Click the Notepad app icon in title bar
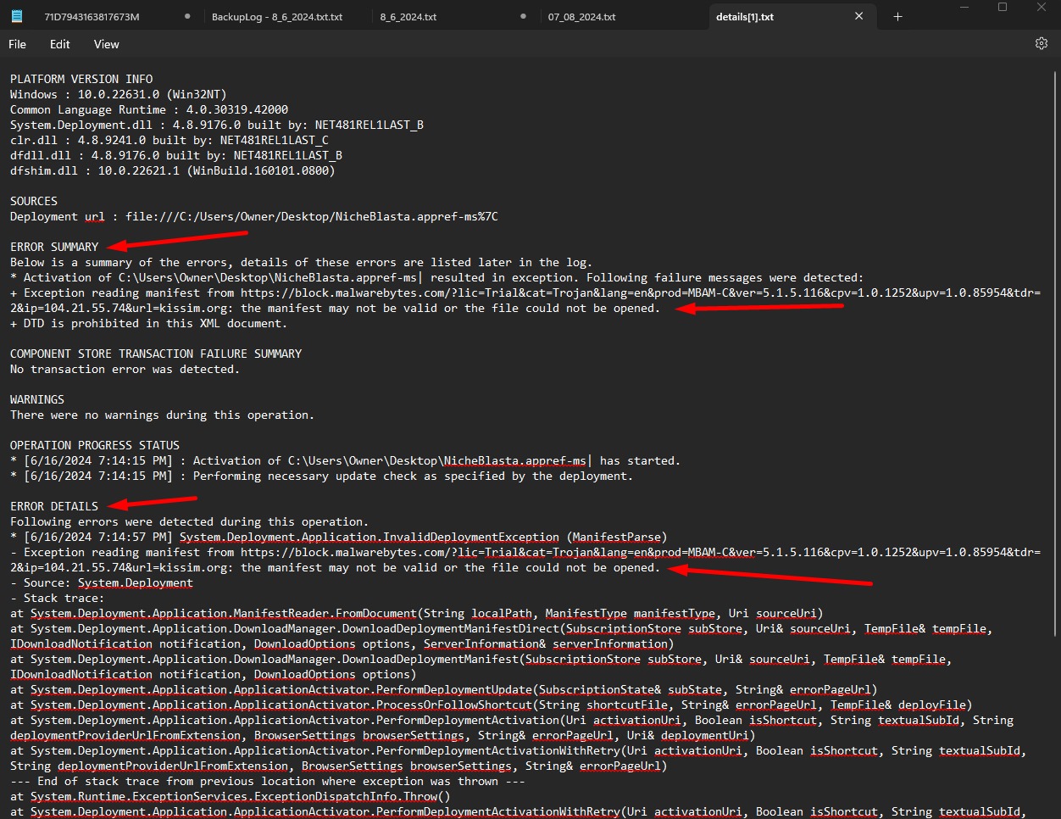The image size is (1061, 819). click(16, 16)
